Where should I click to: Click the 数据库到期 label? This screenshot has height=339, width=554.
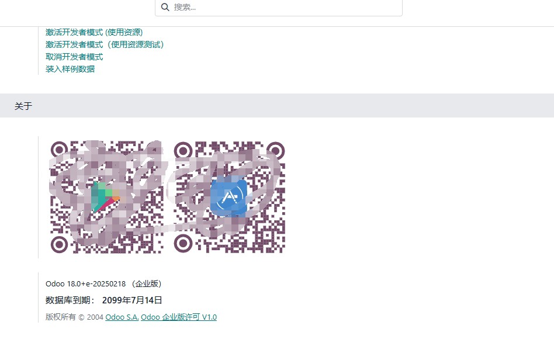[70, 300]
